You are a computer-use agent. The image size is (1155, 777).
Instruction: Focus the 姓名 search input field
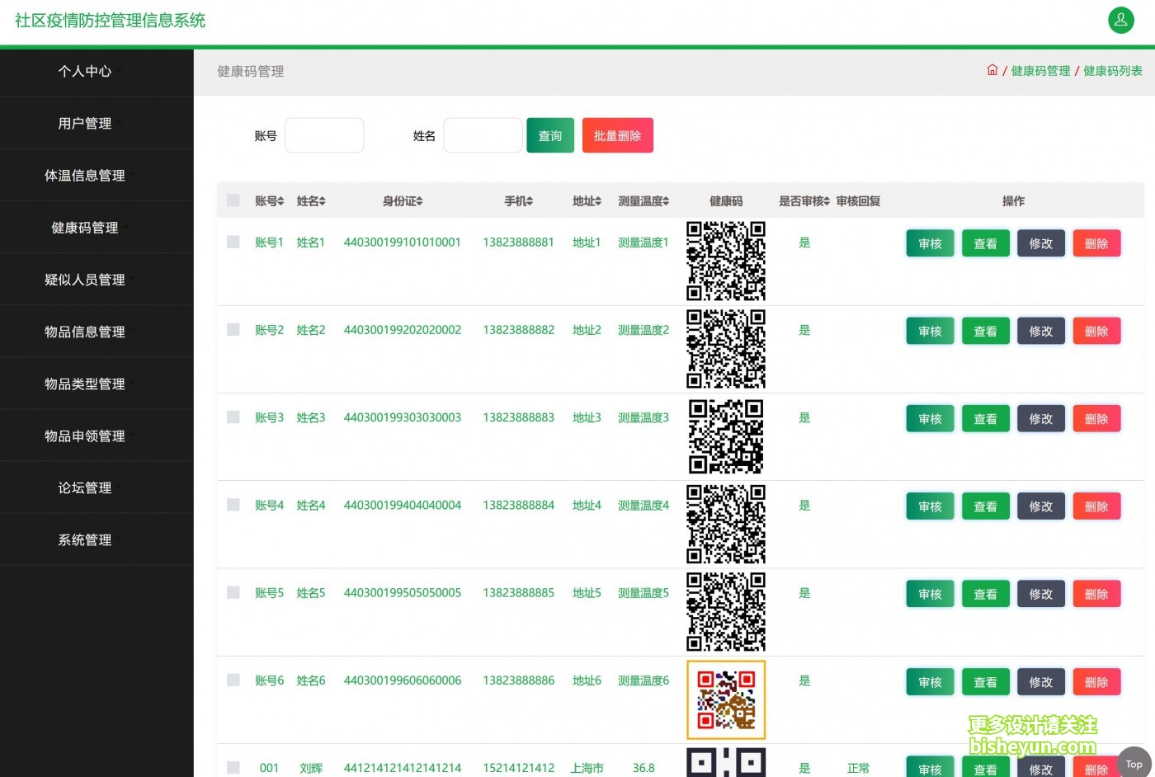tap(483, 135)
